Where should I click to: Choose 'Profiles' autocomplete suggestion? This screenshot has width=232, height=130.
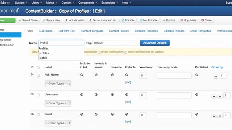[61, 48]
